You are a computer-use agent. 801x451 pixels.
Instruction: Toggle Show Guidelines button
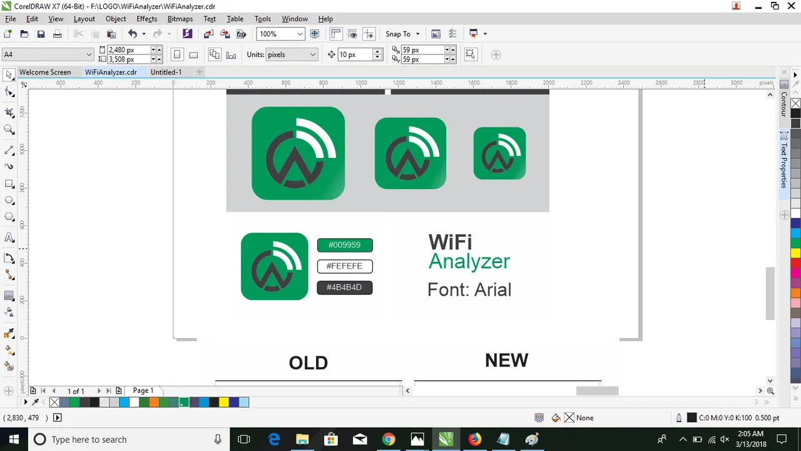click(369, 34)
